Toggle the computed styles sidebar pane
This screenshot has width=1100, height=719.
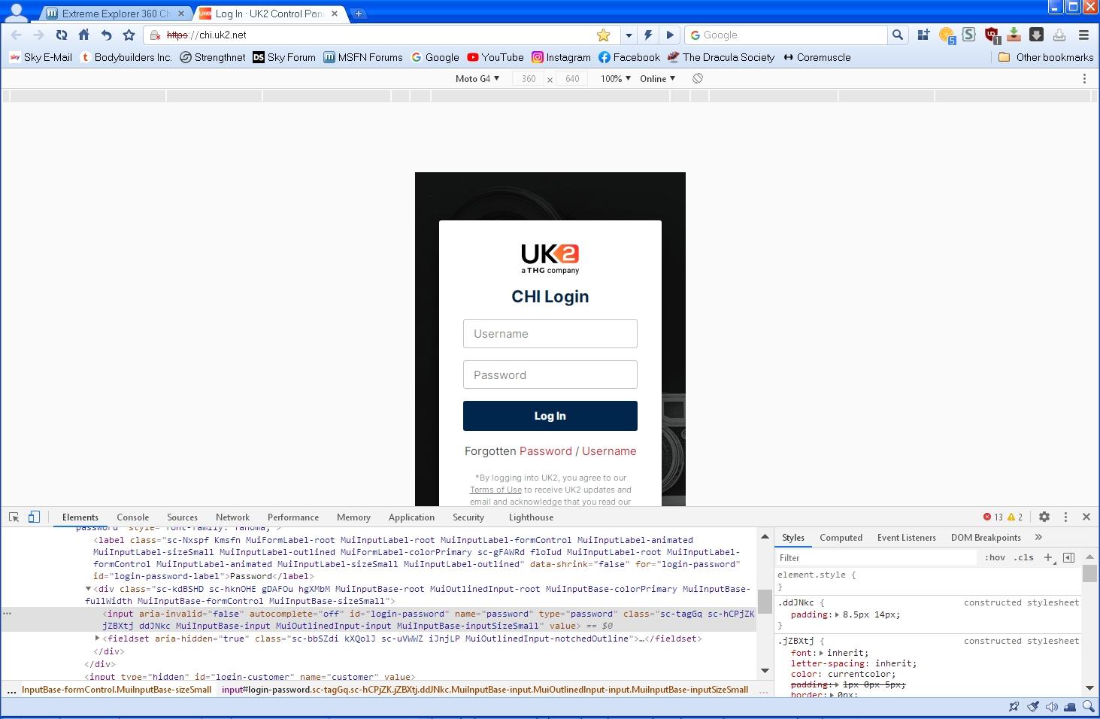pos(1068,557)
